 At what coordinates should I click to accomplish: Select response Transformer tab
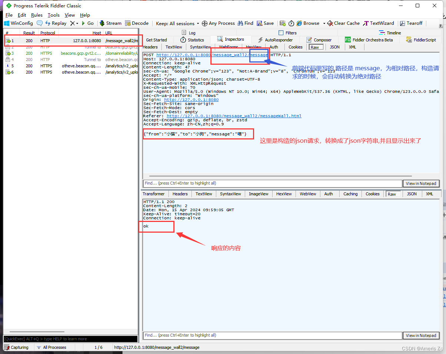coord(154,194)
